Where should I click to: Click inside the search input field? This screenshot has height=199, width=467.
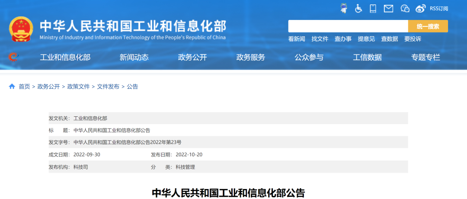[348, 26]
